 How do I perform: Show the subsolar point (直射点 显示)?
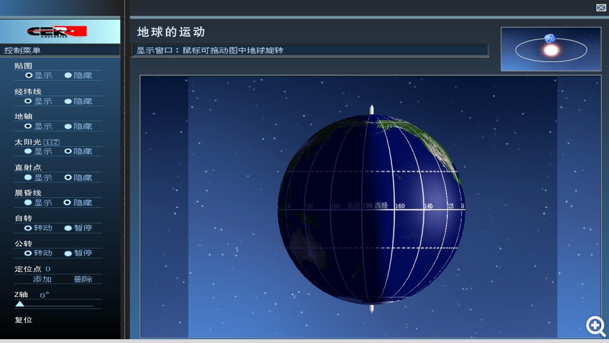point(38,177)
